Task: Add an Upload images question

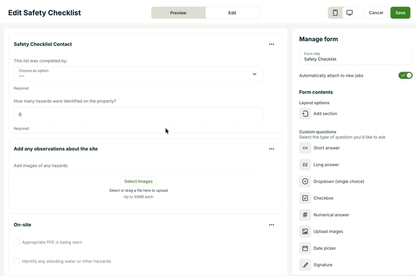Action: [305, 232]
